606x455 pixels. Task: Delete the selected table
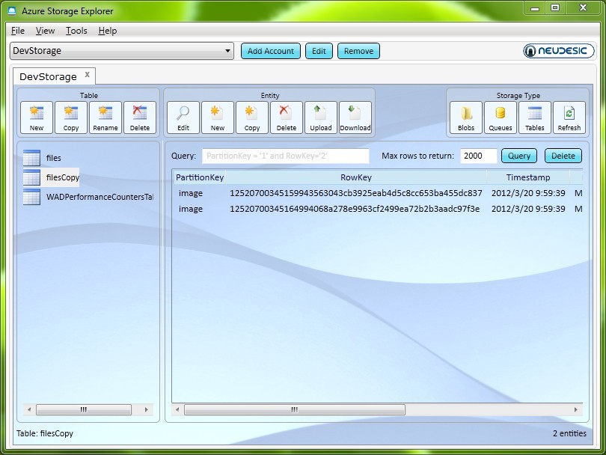coord(140,117)
